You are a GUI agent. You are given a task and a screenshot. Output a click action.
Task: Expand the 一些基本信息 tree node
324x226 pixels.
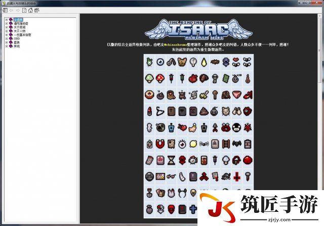(x=7, y=35)
